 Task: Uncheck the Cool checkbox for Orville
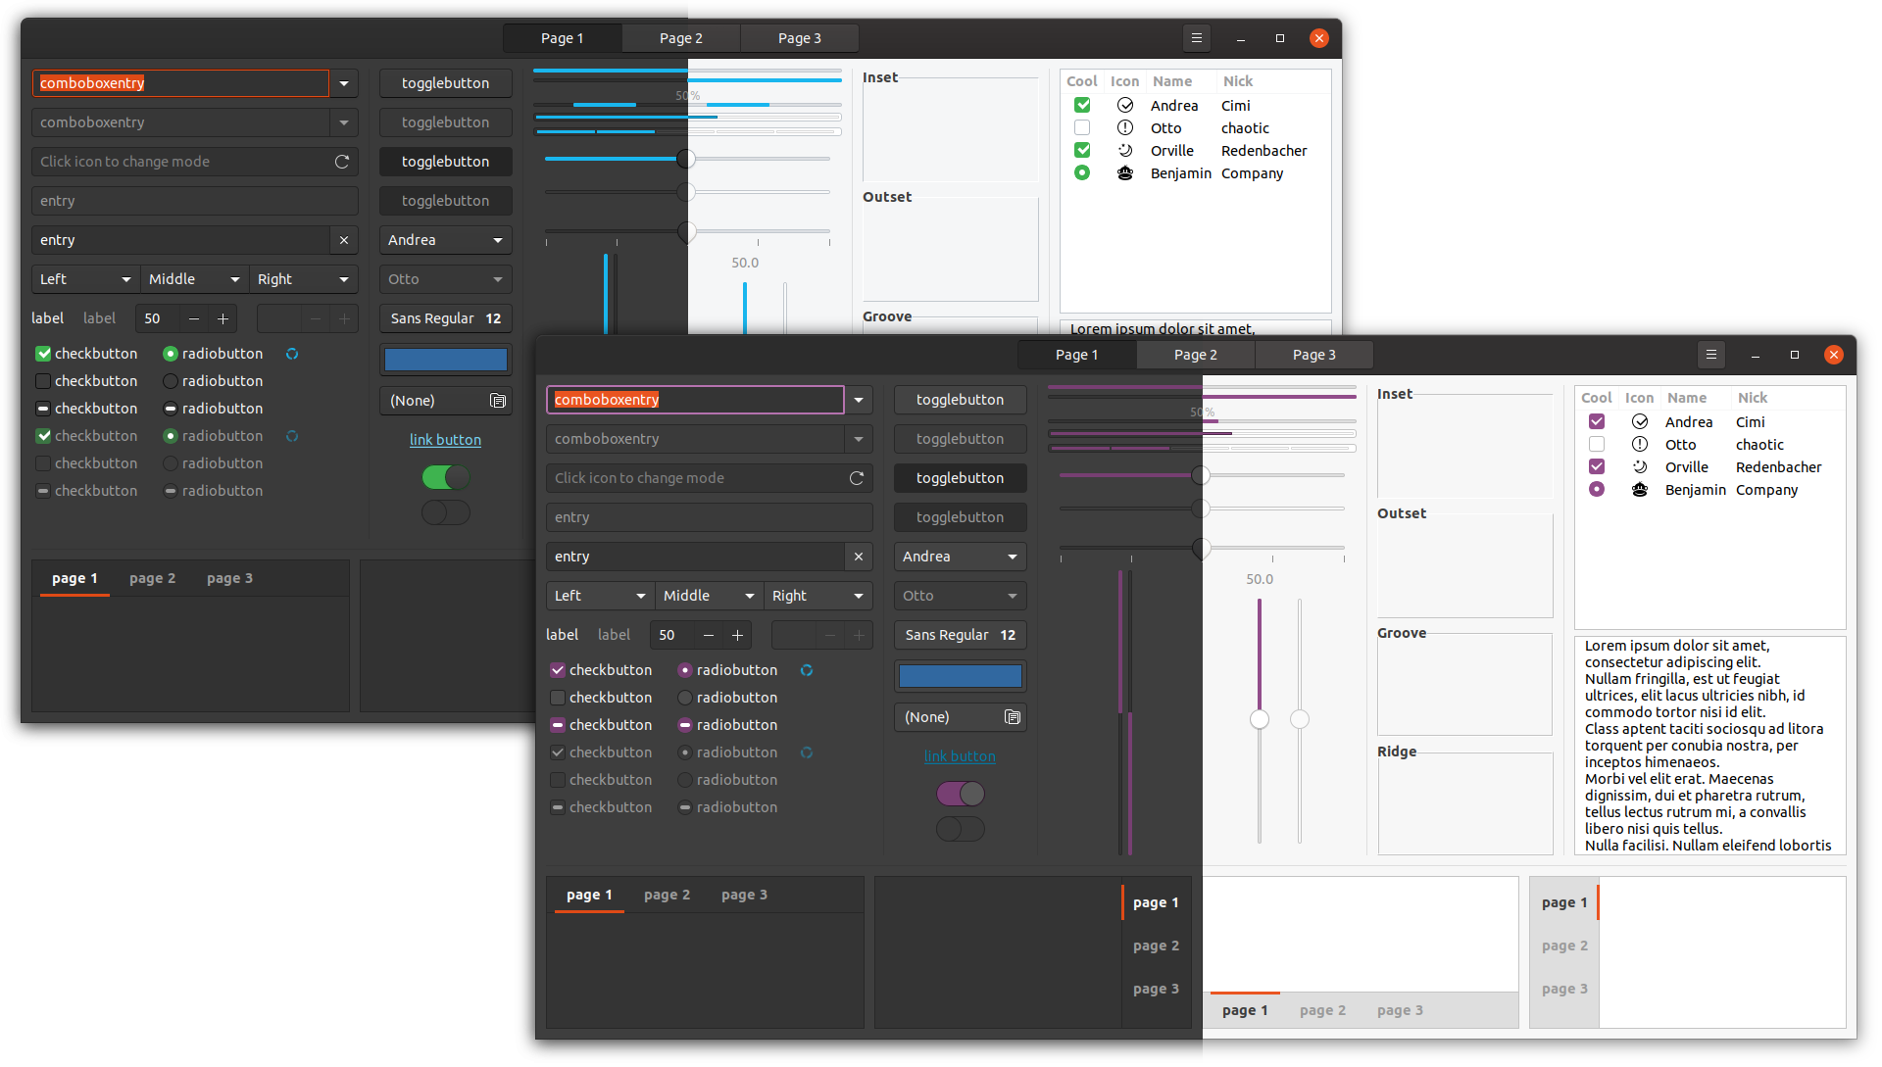coord(1597,466)
